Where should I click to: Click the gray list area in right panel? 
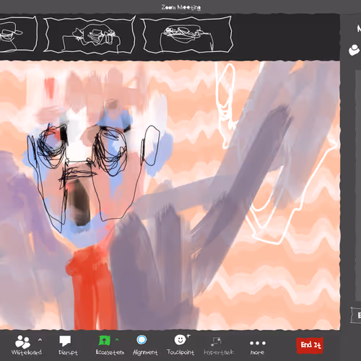coord(358,186)
